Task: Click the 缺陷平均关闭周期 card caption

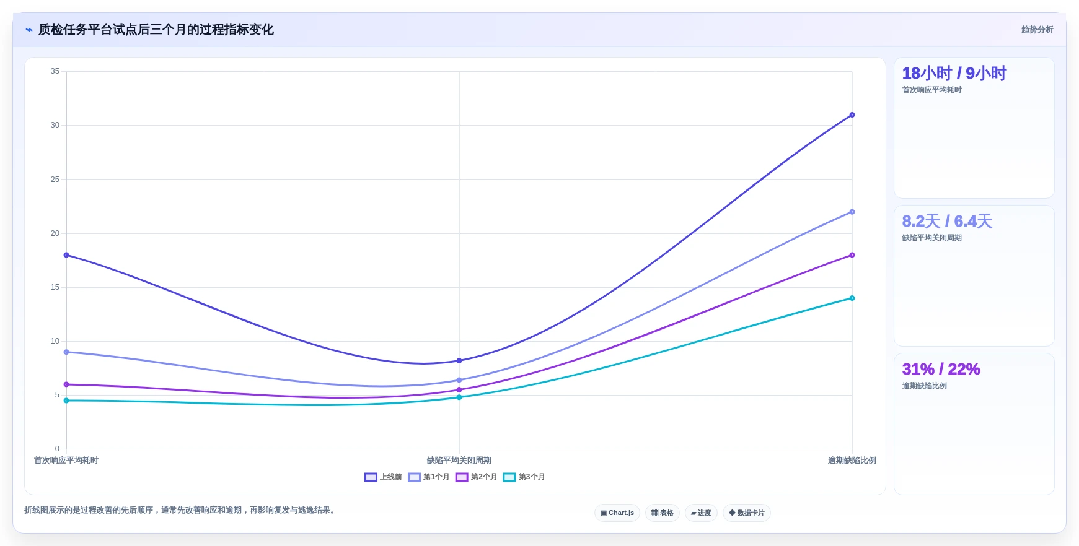Action: 931,238
